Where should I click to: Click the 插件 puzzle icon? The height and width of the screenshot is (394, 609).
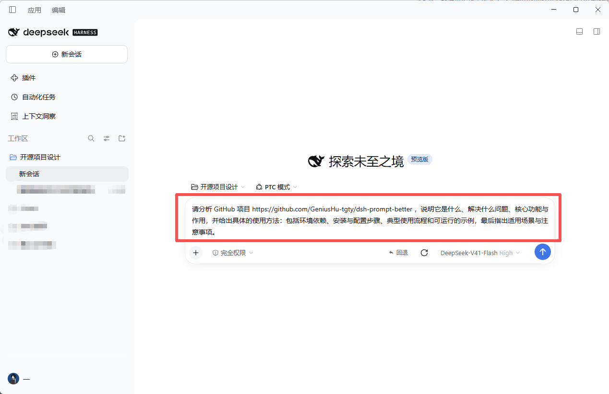14,78
